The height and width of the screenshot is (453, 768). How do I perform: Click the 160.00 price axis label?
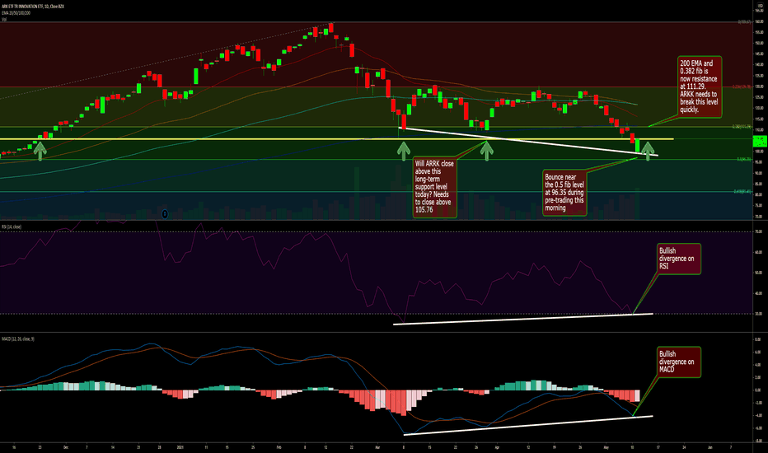pos(760,21)
